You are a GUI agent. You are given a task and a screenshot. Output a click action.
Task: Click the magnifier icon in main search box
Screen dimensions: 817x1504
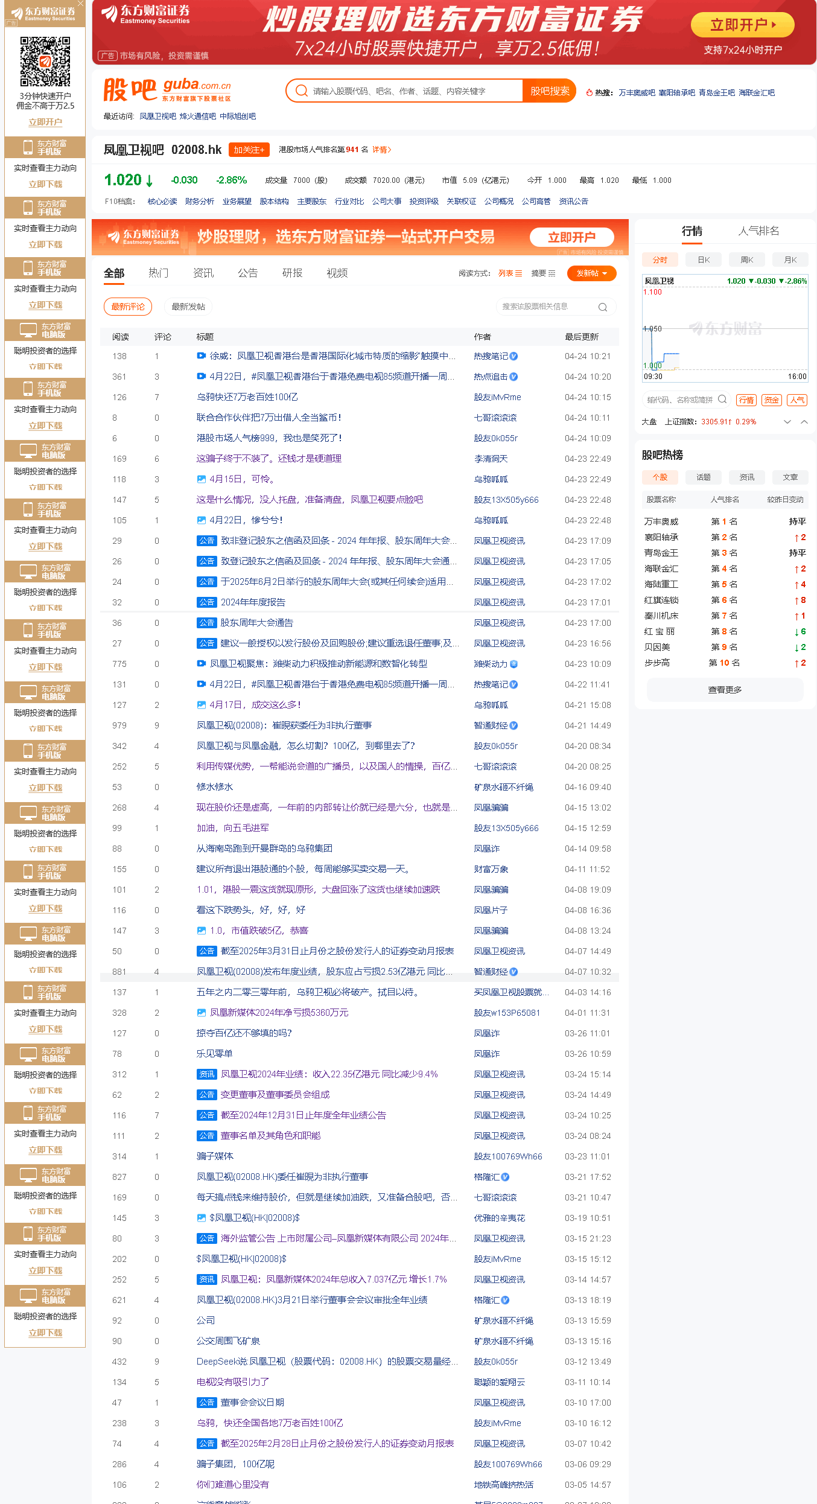click(x=302, y=91)
